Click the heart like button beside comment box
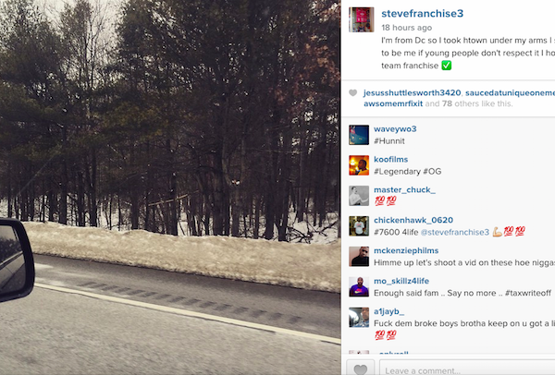 [361, 369]
